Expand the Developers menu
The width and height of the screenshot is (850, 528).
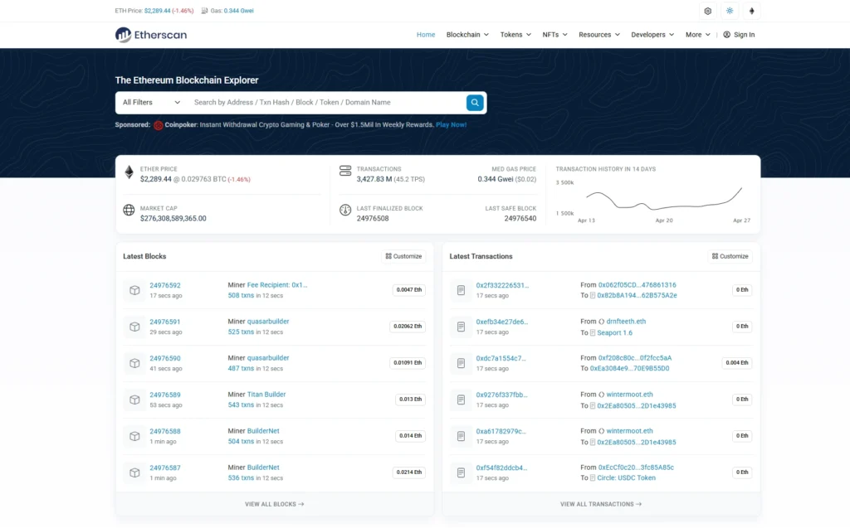point(652,35)
